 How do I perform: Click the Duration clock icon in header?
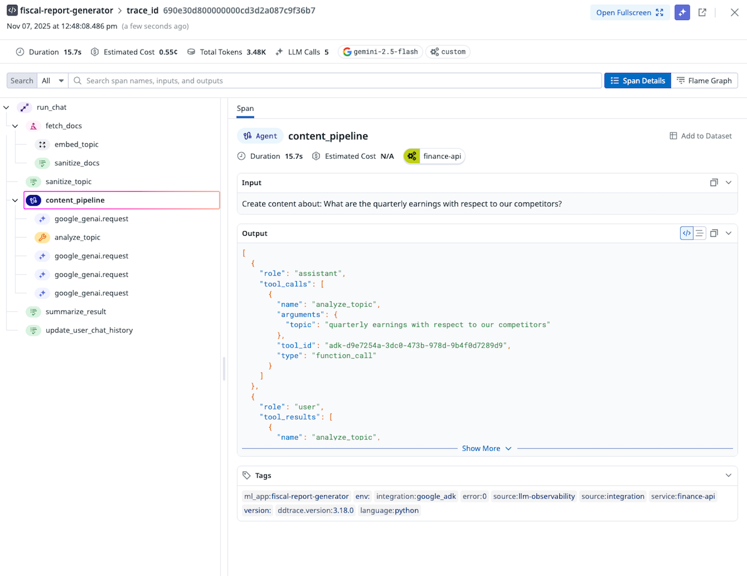(x=20, y=52)
